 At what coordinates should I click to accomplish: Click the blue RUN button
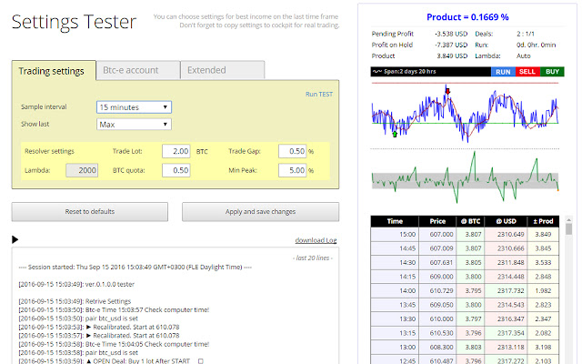(x=503, y=72)
